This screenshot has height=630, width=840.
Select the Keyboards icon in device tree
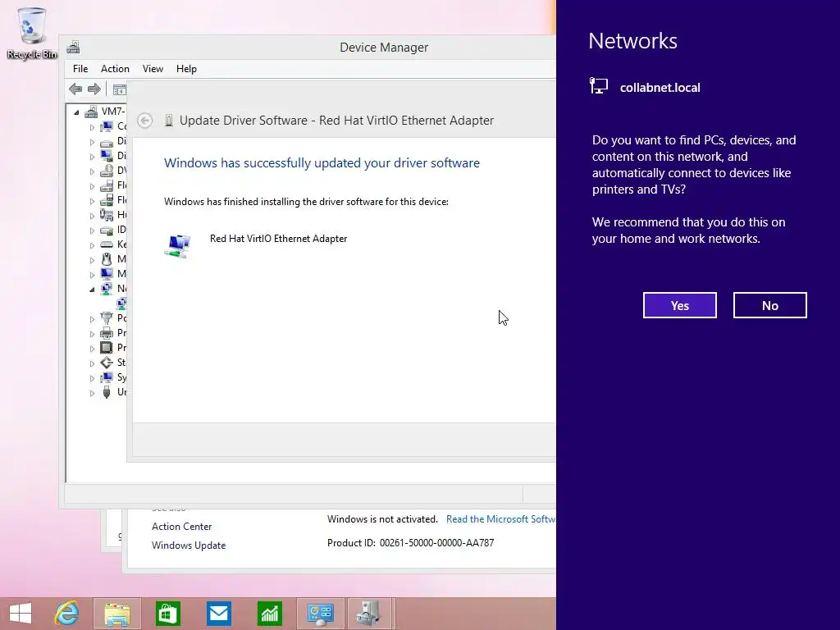click(x=107, y=244)
